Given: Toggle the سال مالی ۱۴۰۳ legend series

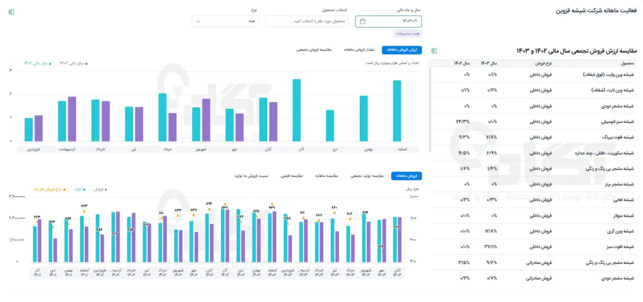Looking at the screenshot, I should point(73,63).
